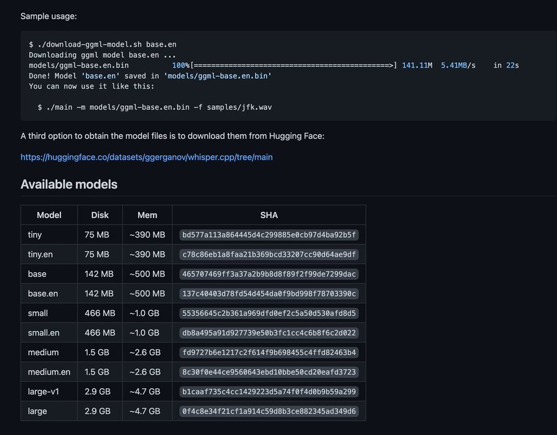The image size is (557, 435).
Task: Click the medium model SHA hash
Action: [269, 352]
